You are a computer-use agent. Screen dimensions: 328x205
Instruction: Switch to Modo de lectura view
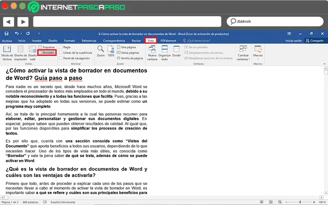7,53
